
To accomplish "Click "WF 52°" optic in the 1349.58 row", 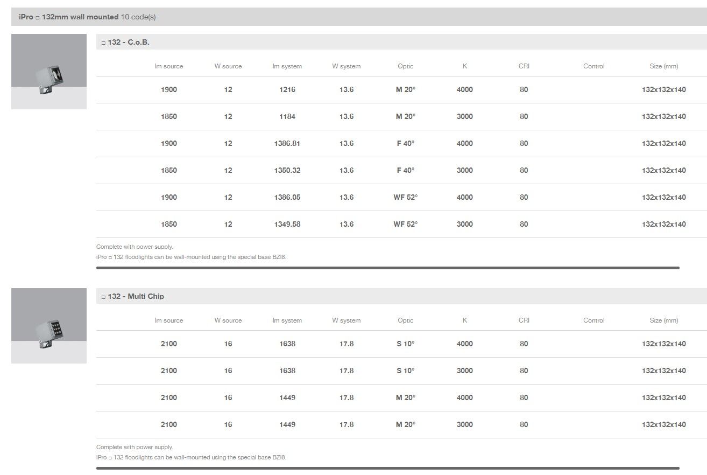I will (406, 224).
